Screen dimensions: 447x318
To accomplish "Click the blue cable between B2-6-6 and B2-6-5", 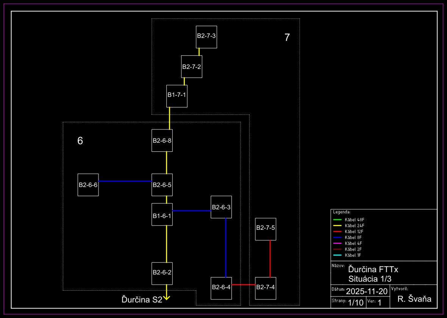I will [x=125, y=181].
